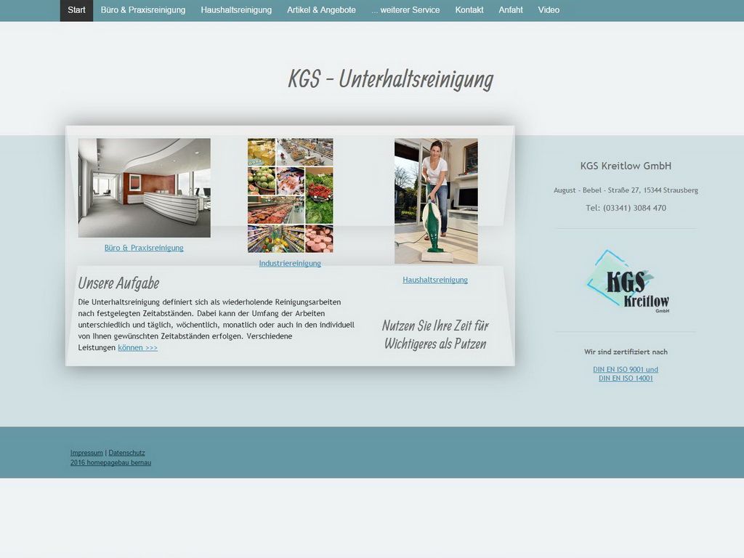Click the 'können >>>' read-more link
Viewport: 744px width, 558px height.
[137, 348]
